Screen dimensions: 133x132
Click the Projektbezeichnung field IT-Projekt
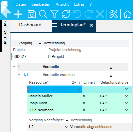tap(89, 57)
